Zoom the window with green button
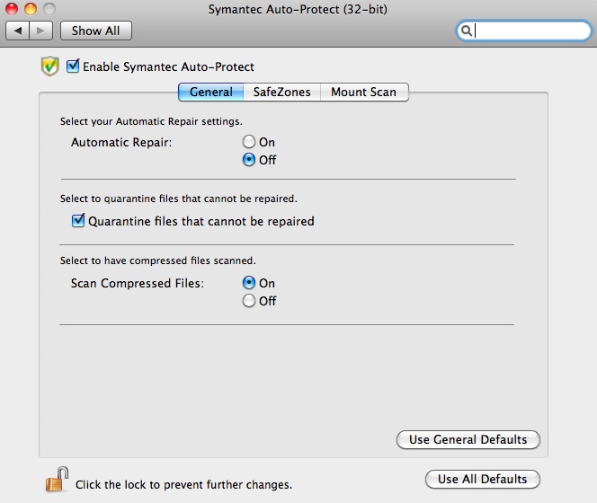The image size is (597, 503). click(x=47, y=9)
